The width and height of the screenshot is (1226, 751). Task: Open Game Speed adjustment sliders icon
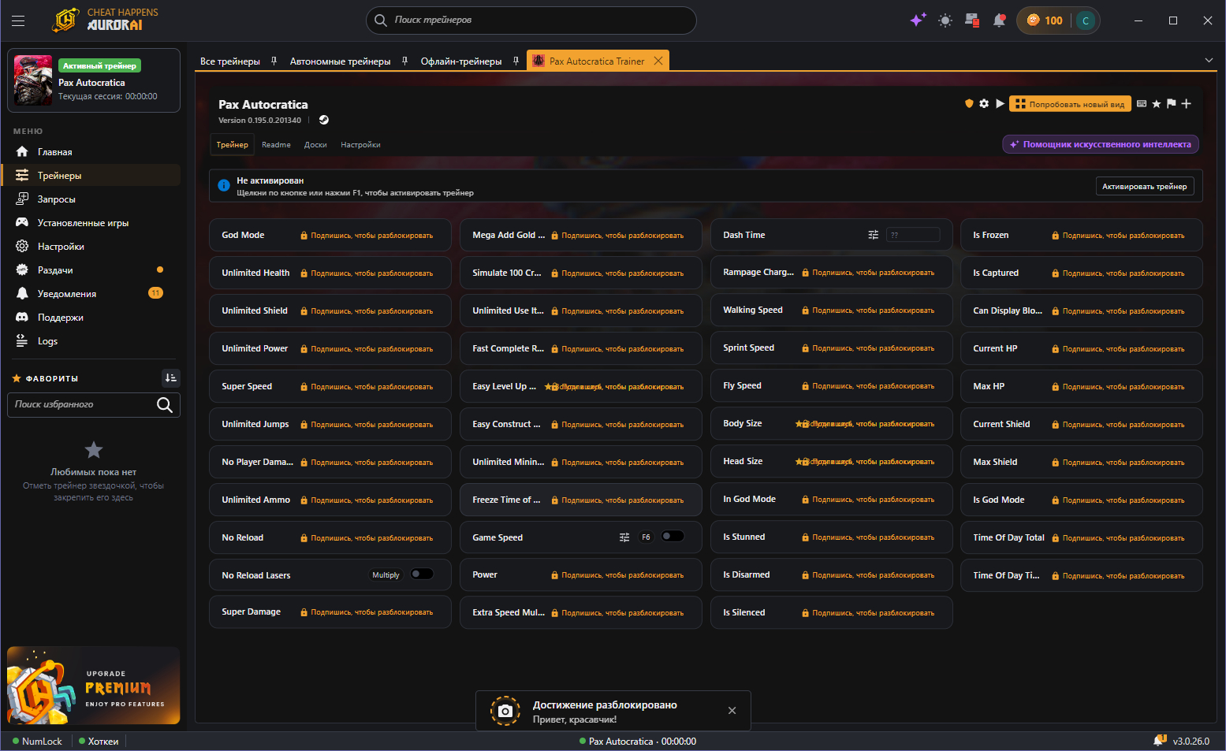pos(624,537)
